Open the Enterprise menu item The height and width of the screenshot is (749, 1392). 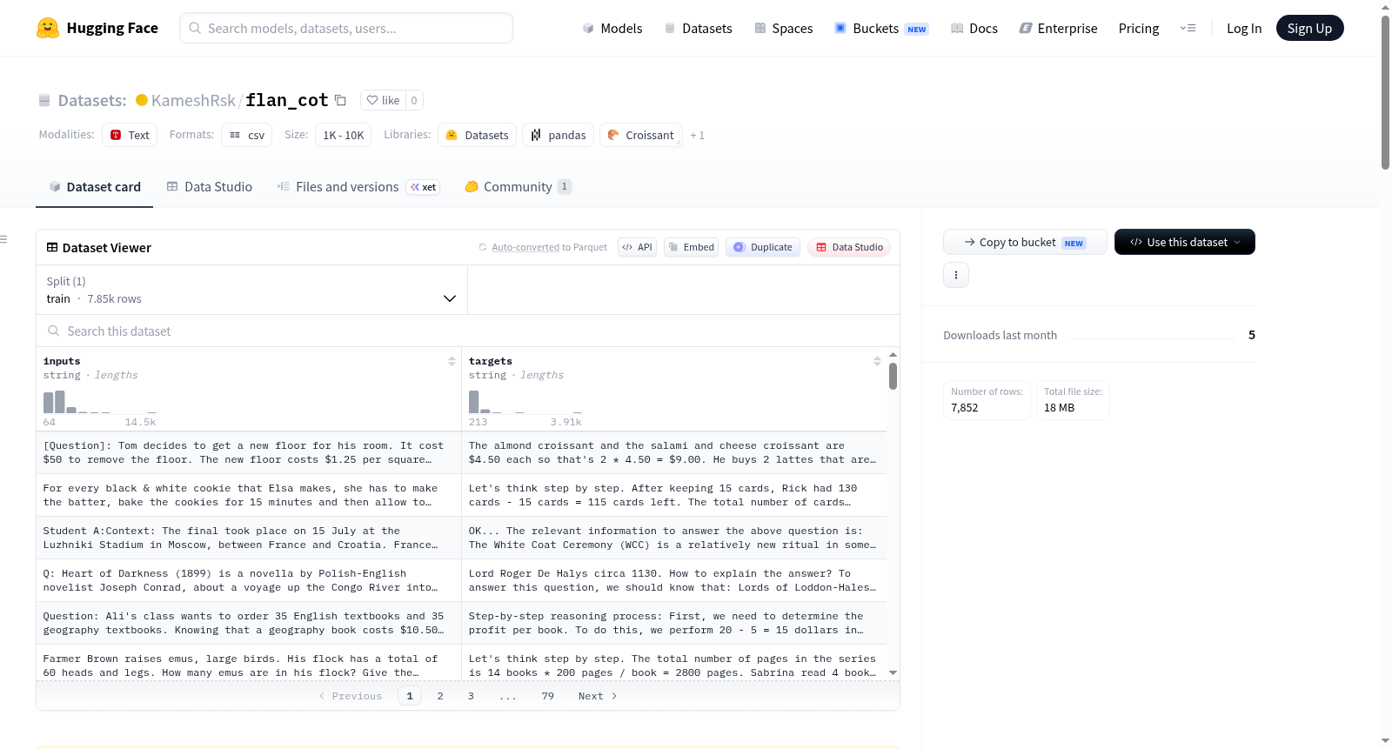pos(1058,28)
